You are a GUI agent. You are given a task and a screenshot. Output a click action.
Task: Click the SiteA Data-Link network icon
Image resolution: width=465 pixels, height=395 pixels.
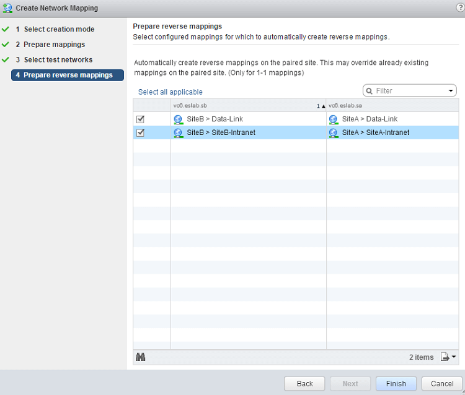point(334,119)
